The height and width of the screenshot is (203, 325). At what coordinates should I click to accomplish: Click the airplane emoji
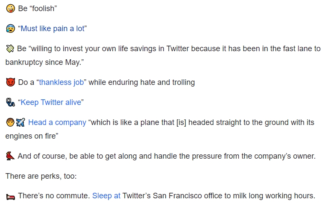(x=20, y=122)
